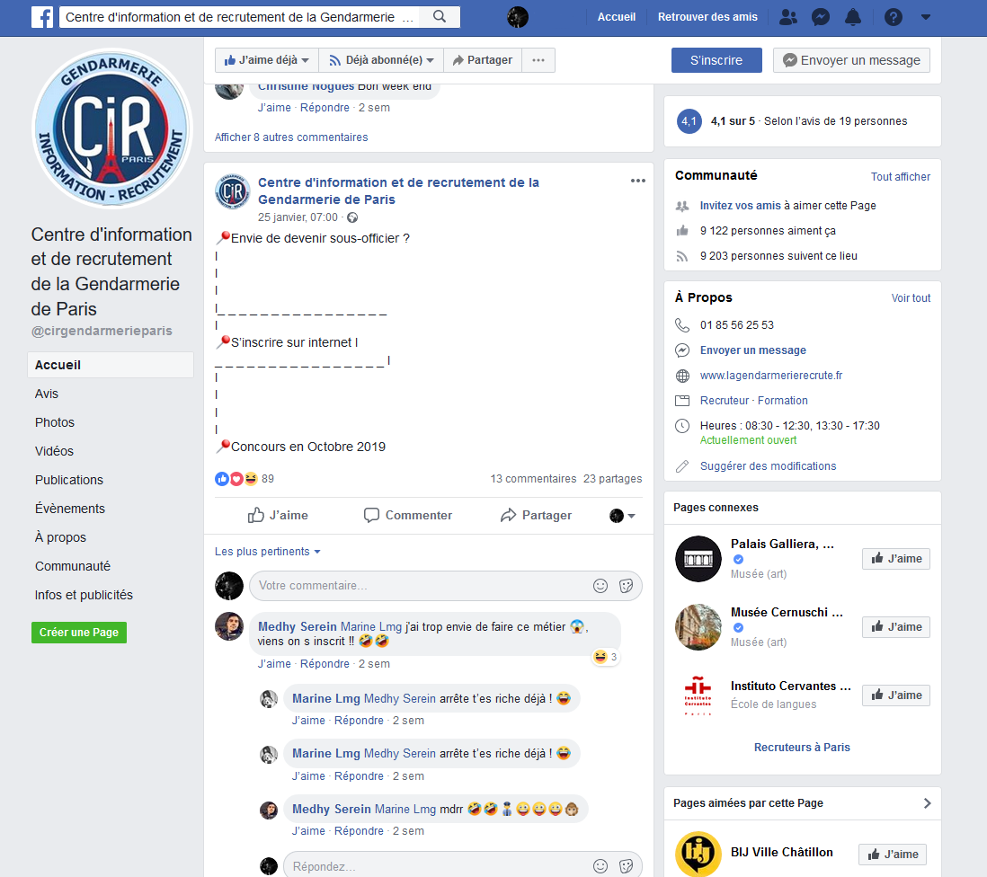This screenshot has height=877, width=987.
Task: Open the Avis section
Action: (x=47, y=394)
